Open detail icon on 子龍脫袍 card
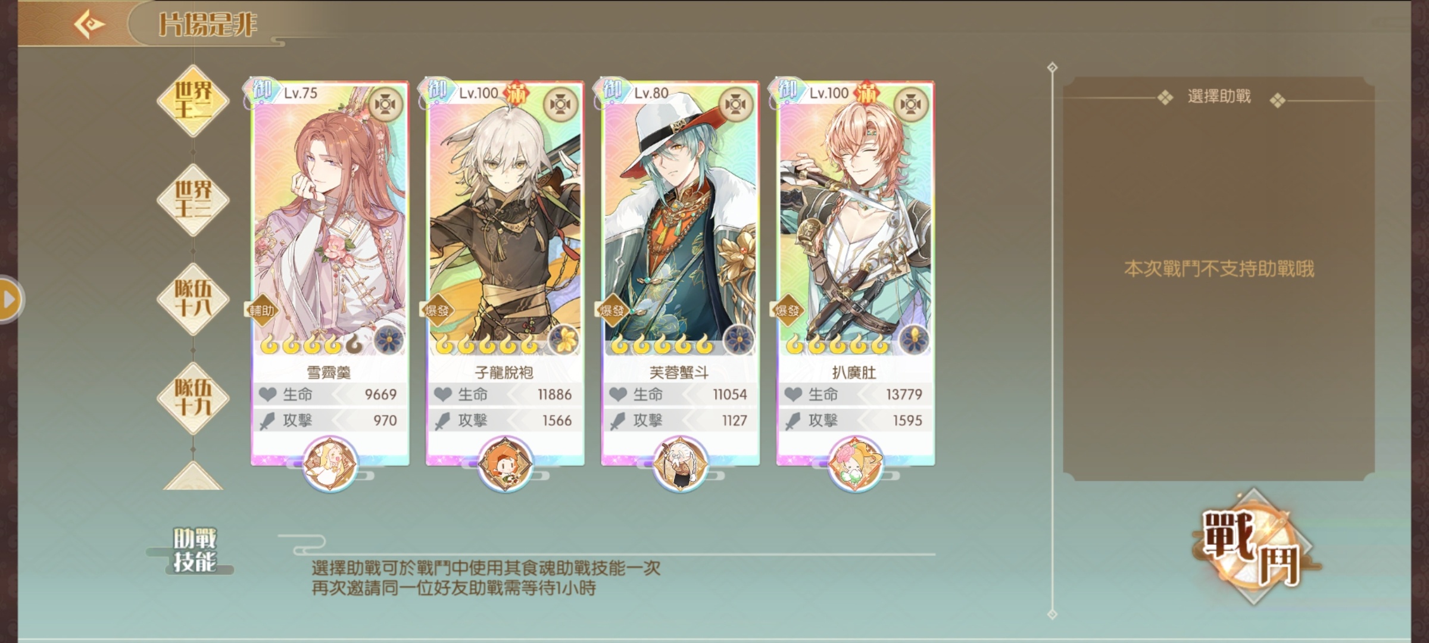This screenshot has width=1429, height=643. tap(561, 105)
